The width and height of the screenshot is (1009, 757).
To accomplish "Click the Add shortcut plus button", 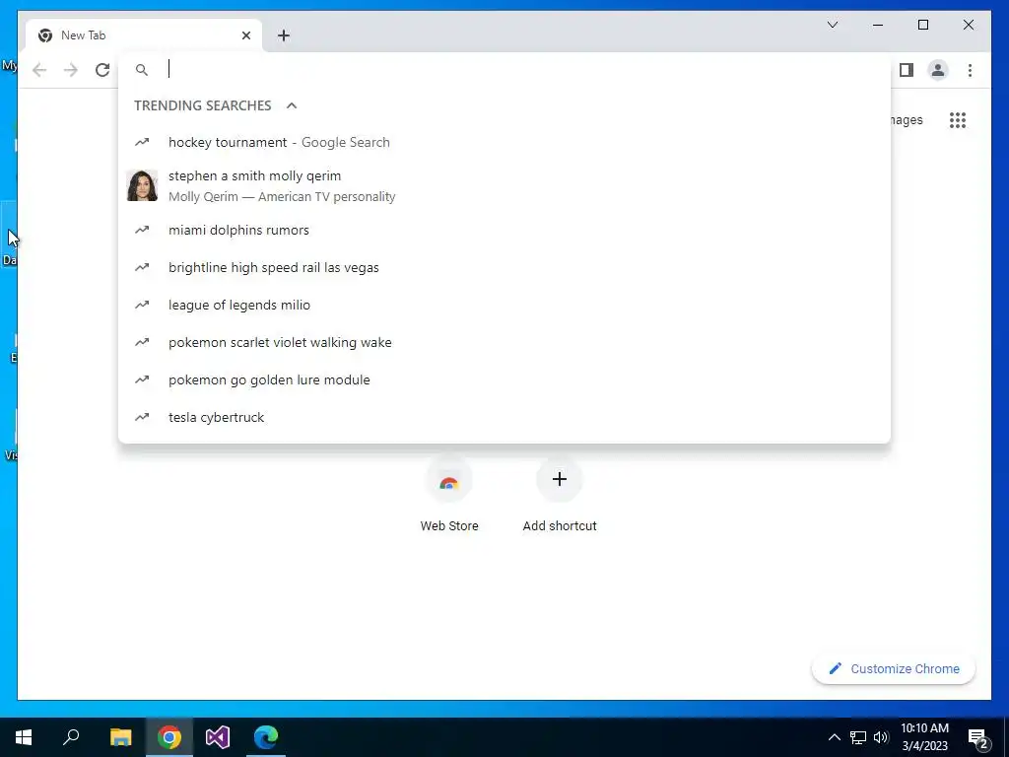I will click(560, 480).
